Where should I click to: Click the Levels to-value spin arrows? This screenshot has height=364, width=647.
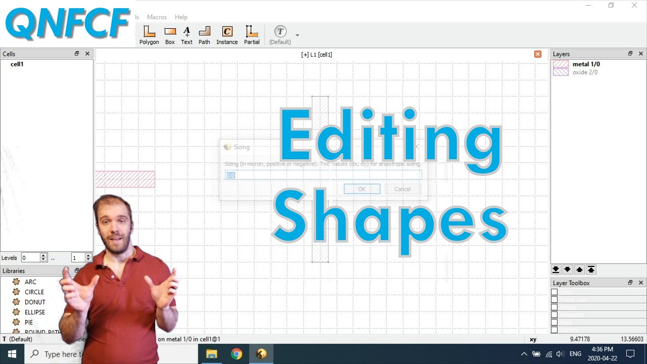[88, 258]
